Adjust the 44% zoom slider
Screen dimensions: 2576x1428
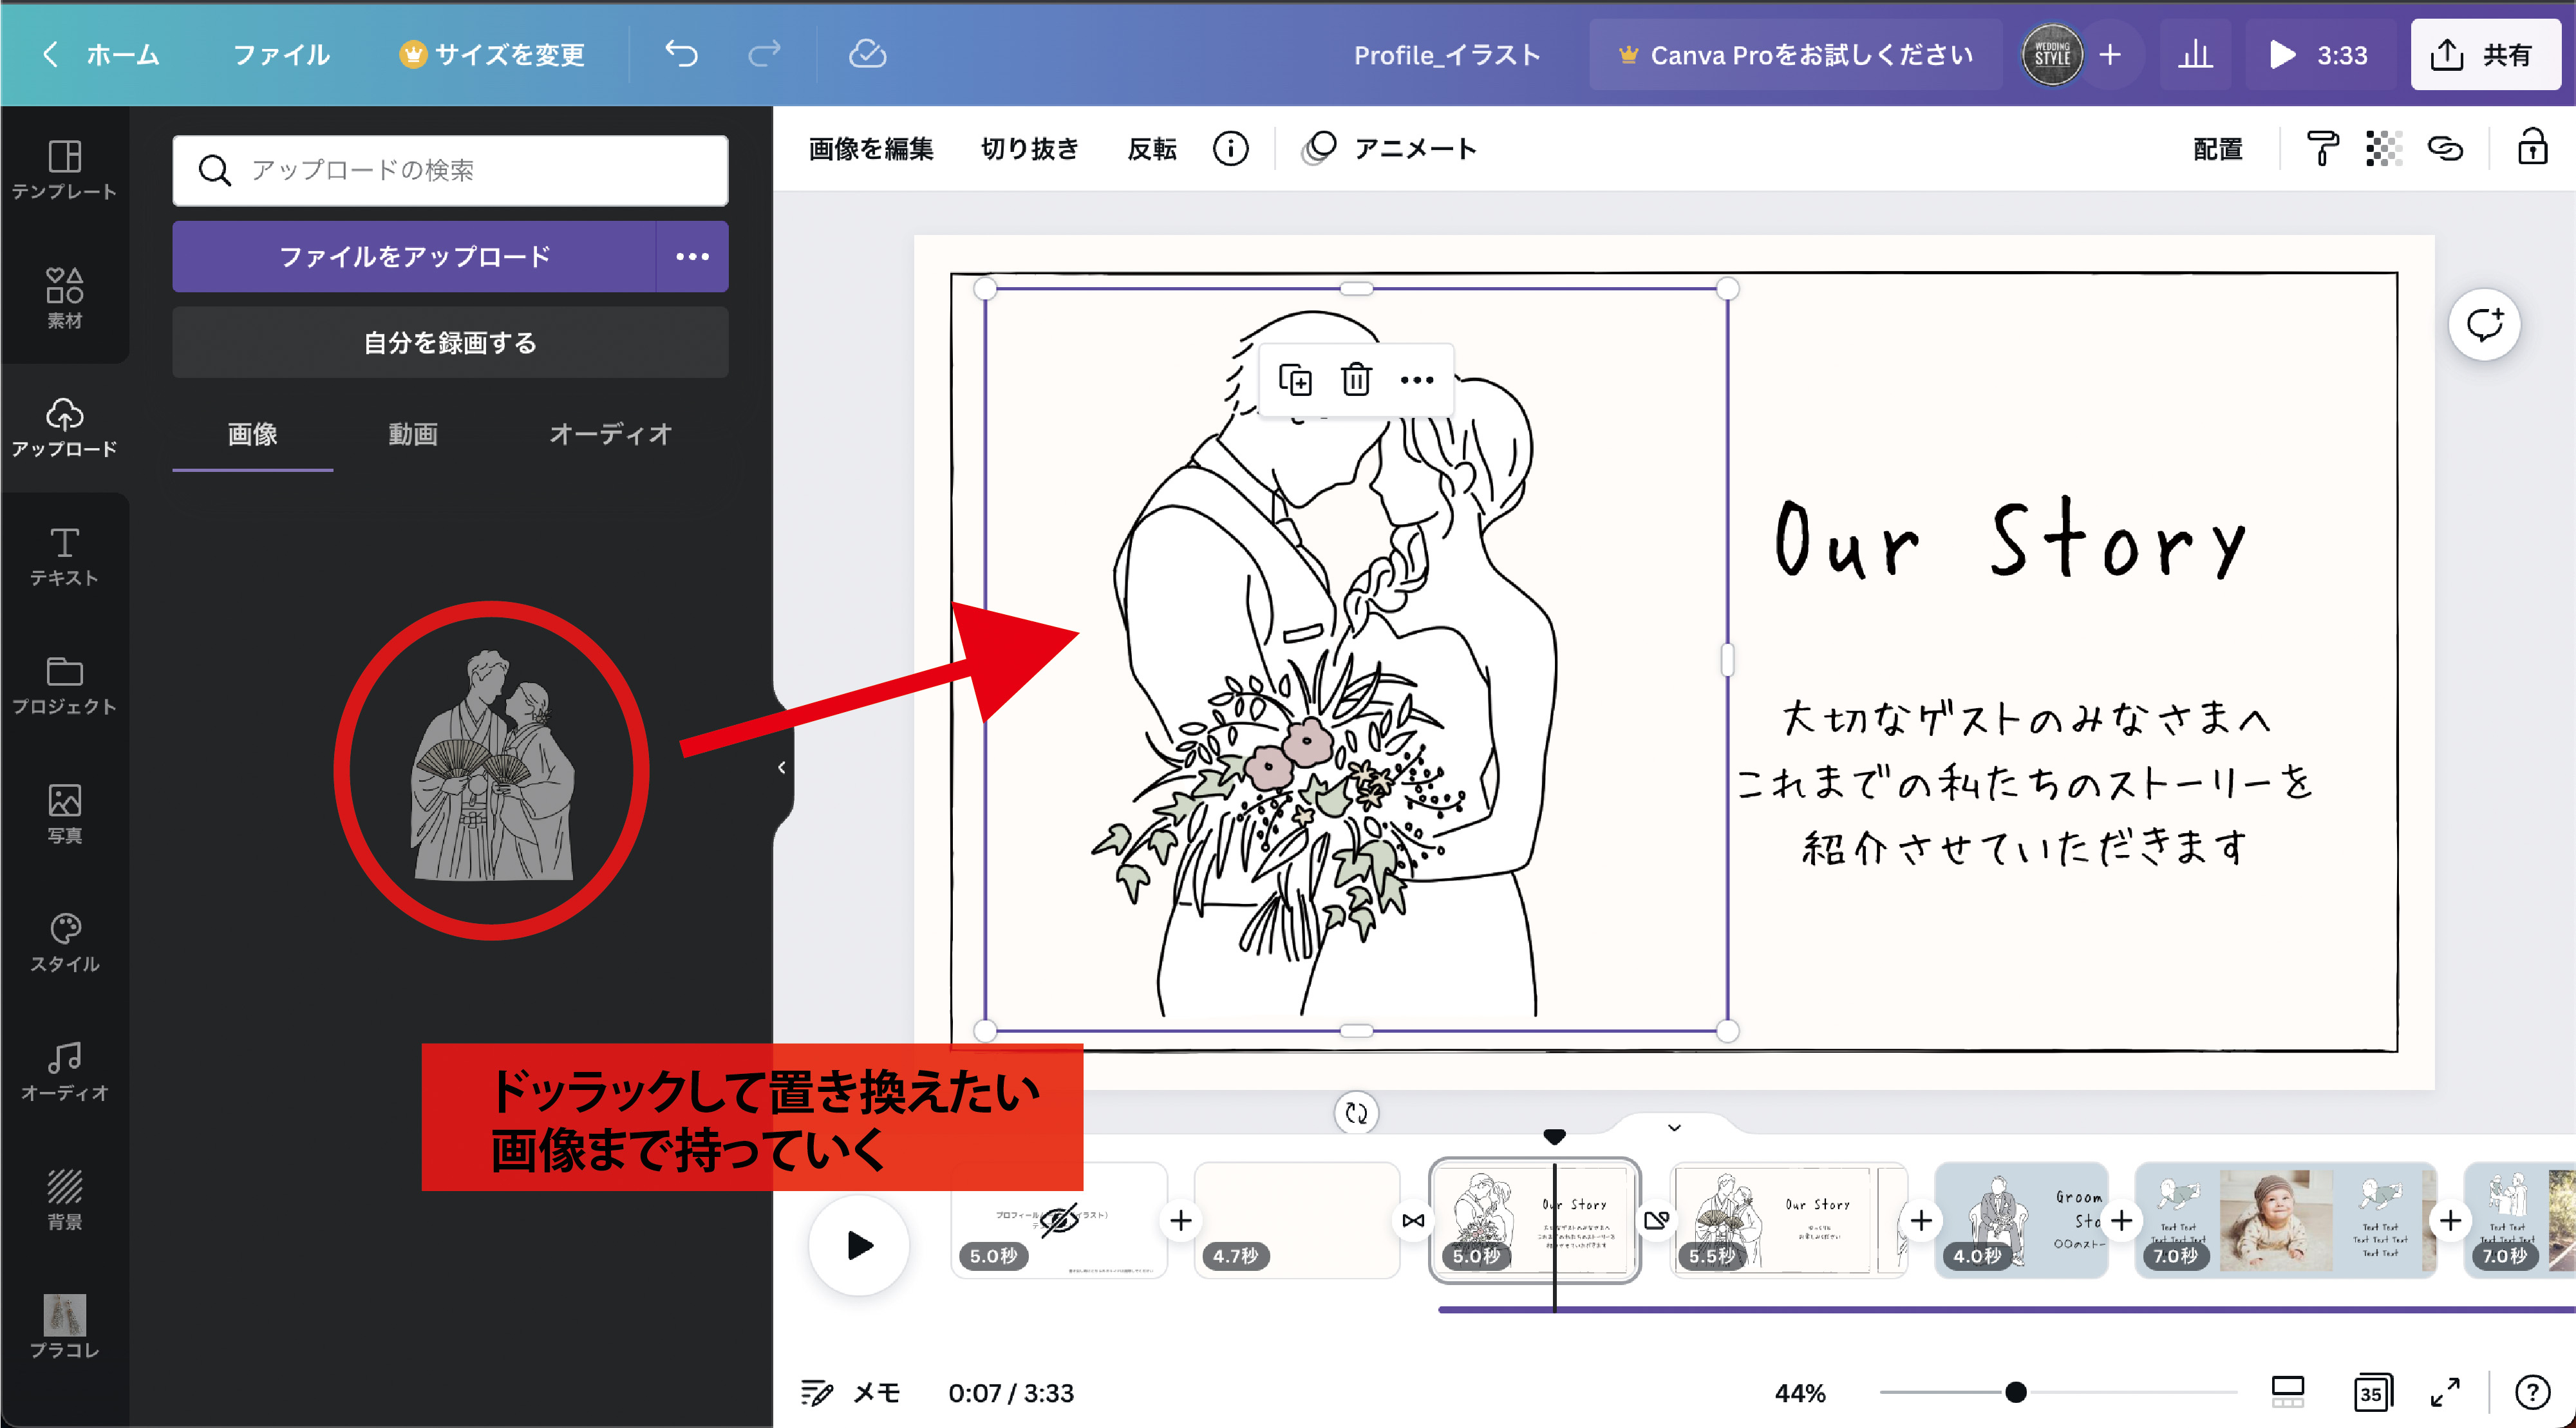click(x=2017, y=1391)
